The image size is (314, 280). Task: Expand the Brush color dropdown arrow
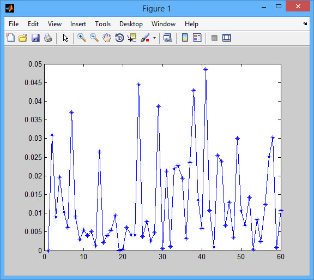154,38
